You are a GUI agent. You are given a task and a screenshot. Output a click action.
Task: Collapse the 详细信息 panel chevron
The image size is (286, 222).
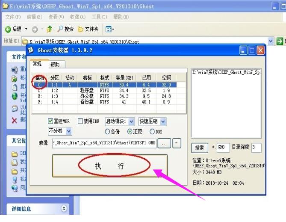coord(64,208)
